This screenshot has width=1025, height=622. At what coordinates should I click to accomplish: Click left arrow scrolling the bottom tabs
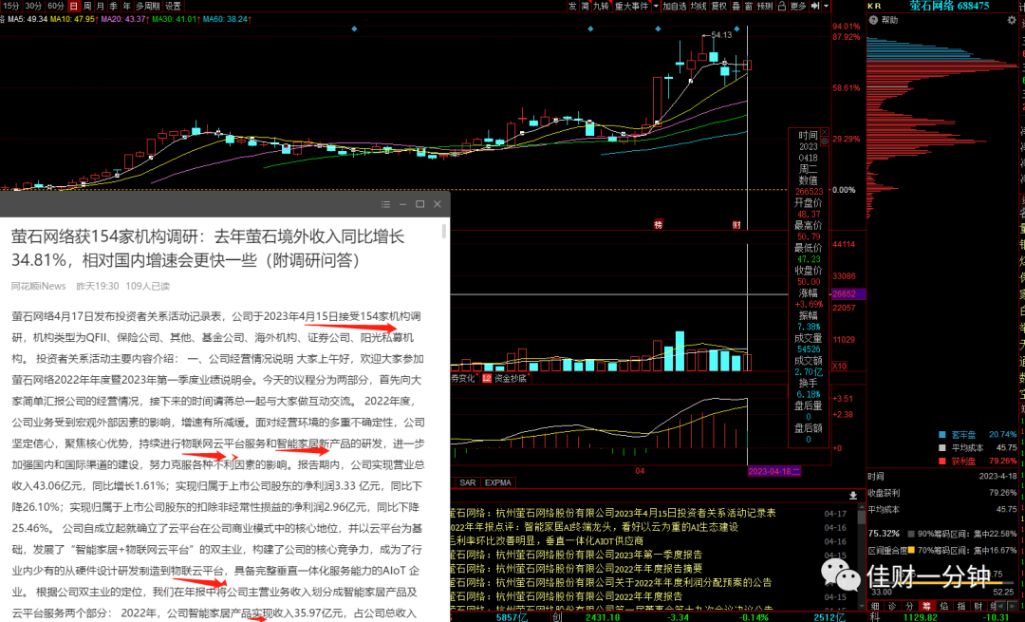click(1001, 606)
